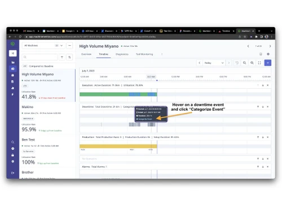Click the machine list filter icon
This screenshot has width=282, height=212.
point(62,57)
